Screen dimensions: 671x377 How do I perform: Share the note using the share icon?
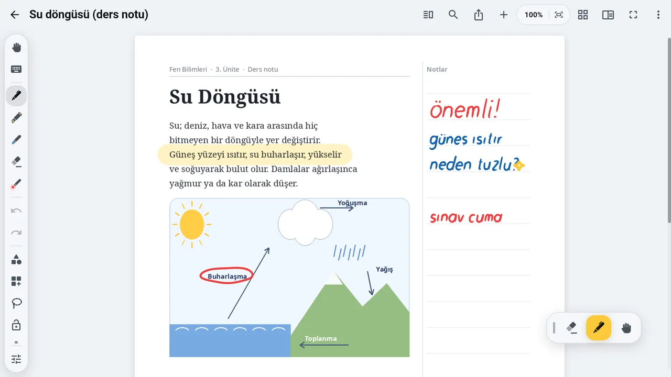[479, 15]
